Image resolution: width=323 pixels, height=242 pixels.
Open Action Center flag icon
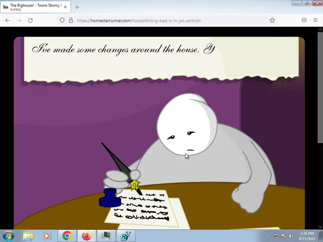284,236
